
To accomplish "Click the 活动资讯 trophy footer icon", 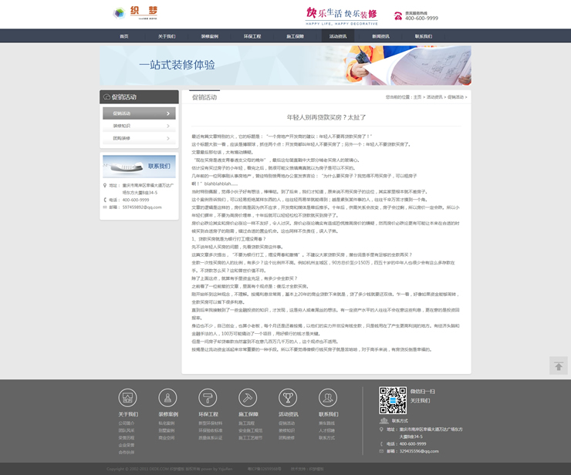I will coord(288,398).
